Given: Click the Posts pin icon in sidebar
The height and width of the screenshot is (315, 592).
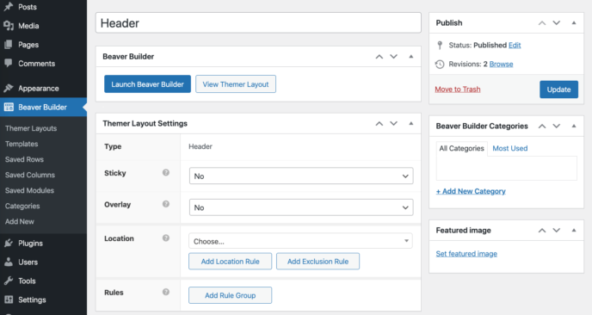Looking at the screenshot, I should point(9,6).
